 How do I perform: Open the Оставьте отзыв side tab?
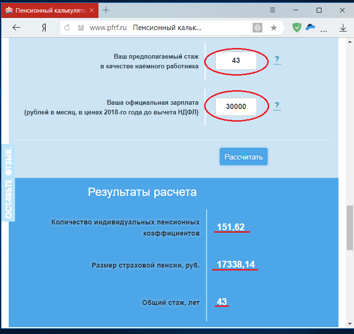pyautogui.click(x=8, y=183)
